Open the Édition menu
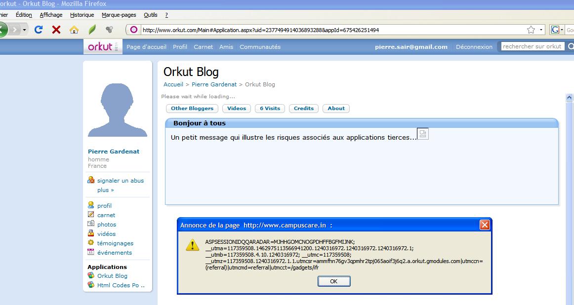 coord(24,15)
